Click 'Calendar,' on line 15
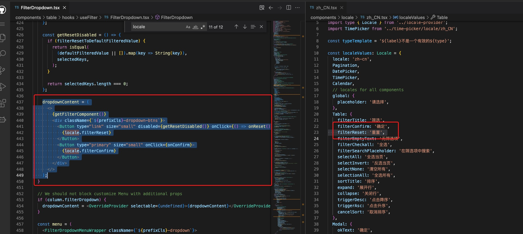 point(343,84)
